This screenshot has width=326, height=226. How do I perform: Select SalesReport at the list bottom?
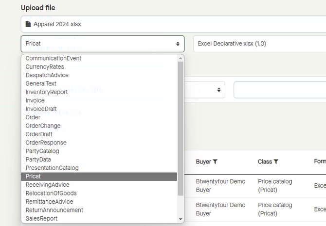coord(41,219)
